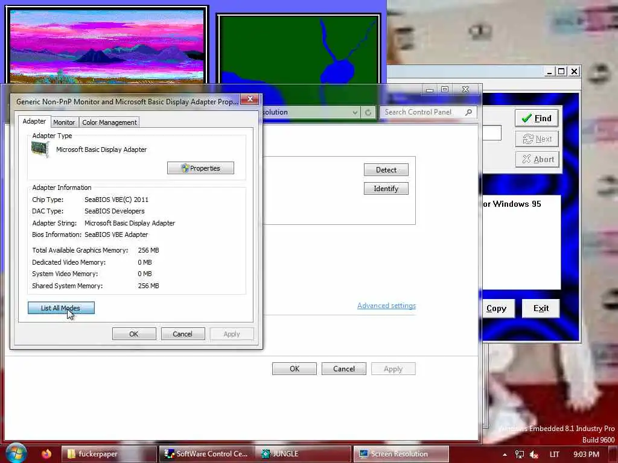Focus the input field beside Find
The image size is (618, 463).
(x=492, y=133)
